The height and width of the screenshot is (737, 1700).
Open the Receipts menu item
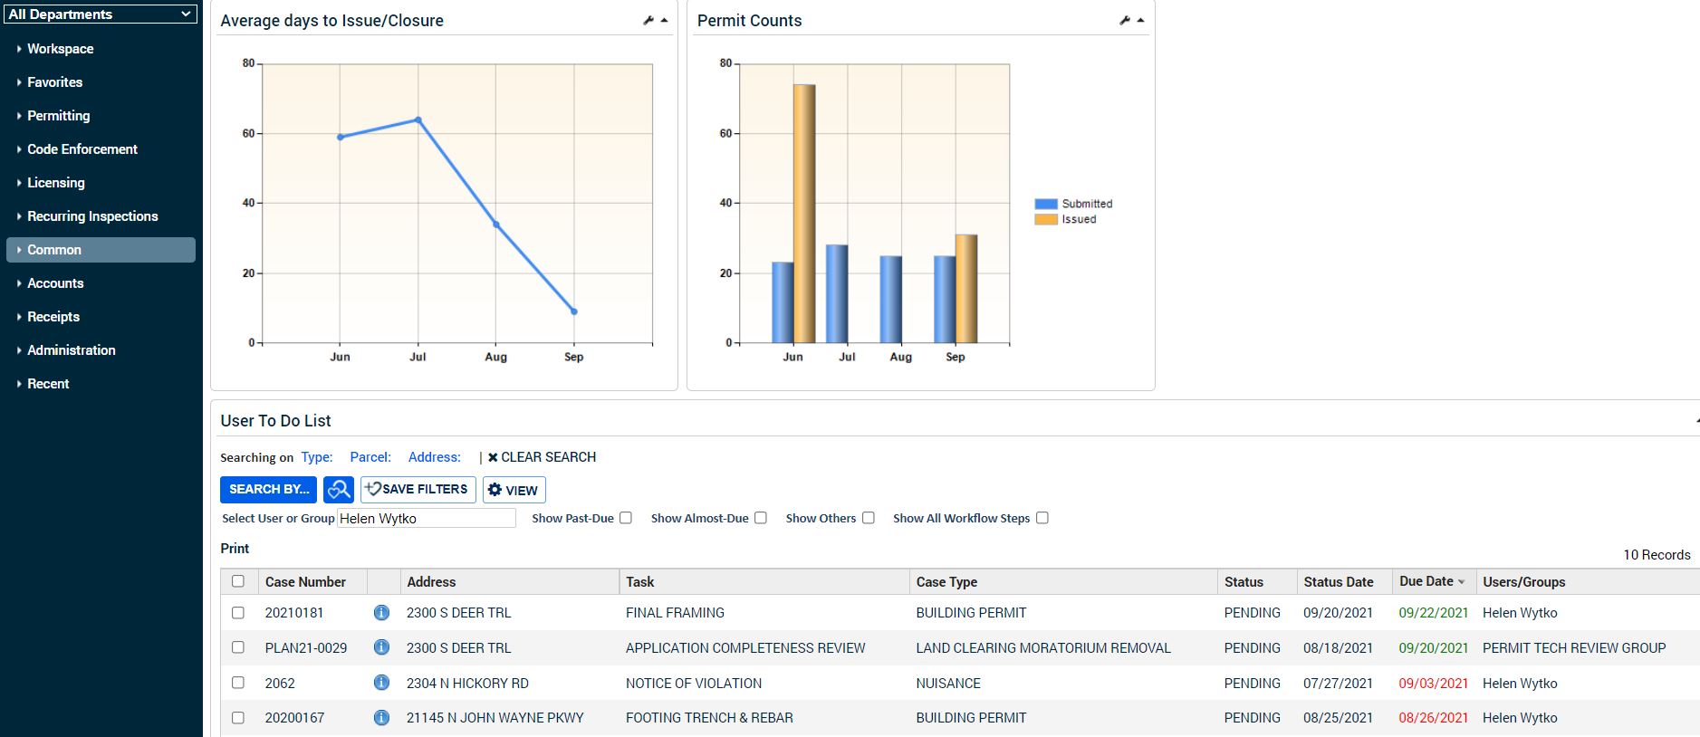(x=53, y=317)
